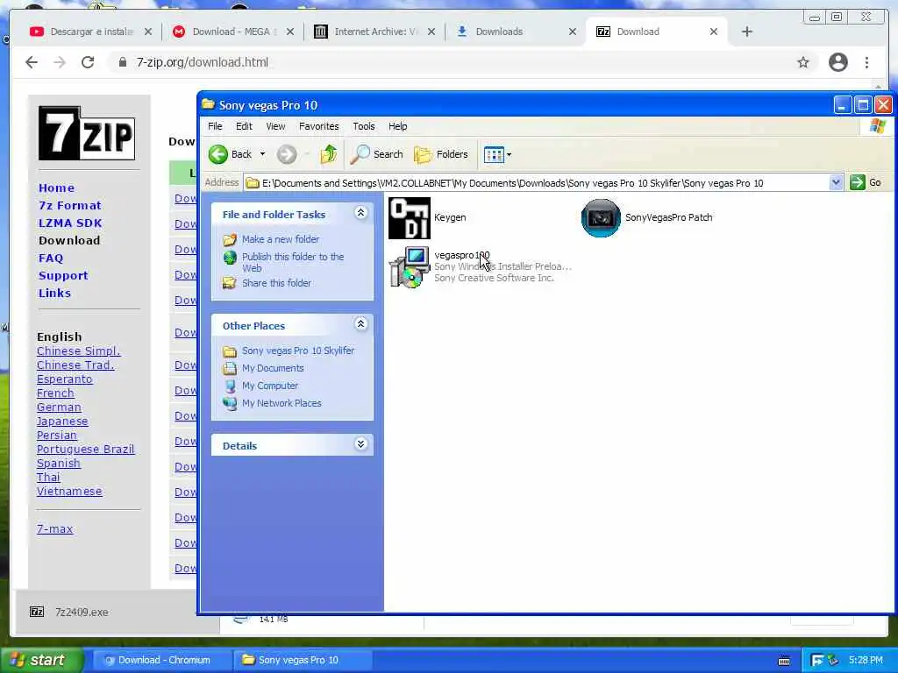Screen dimensions: 898x673
Task: Open the File menu in Explorer
Action: click(x=216, y=126)
